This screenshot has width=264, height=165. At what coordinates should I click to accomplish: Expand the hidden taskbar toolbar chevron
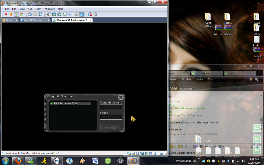coord(199,159)
